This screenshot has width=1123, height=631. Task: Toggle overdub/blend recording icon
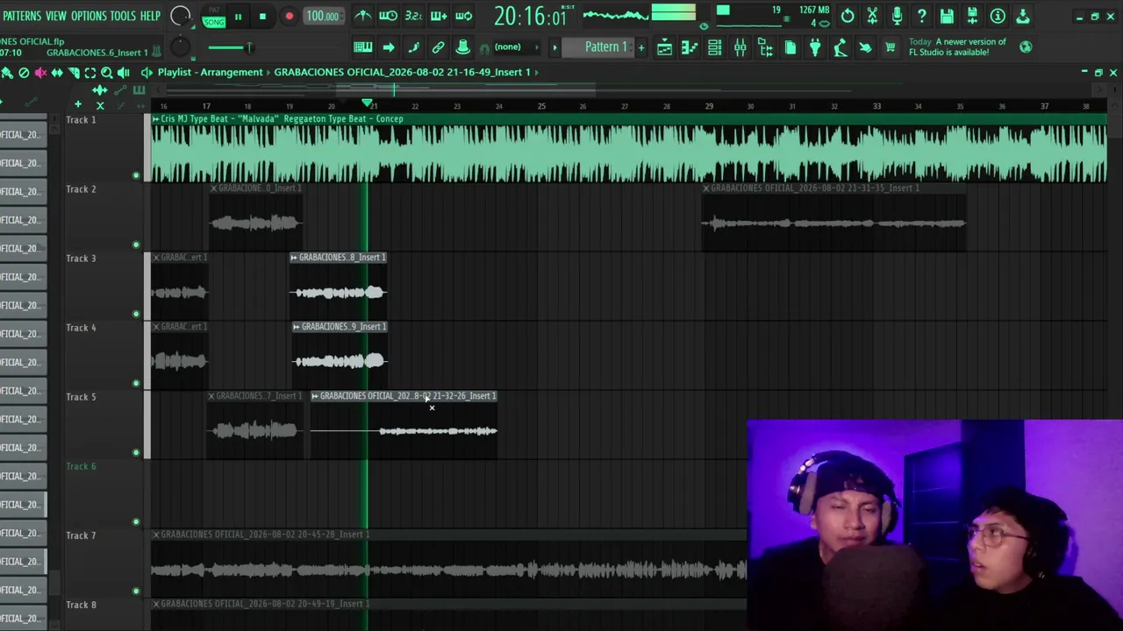[439, 16]
